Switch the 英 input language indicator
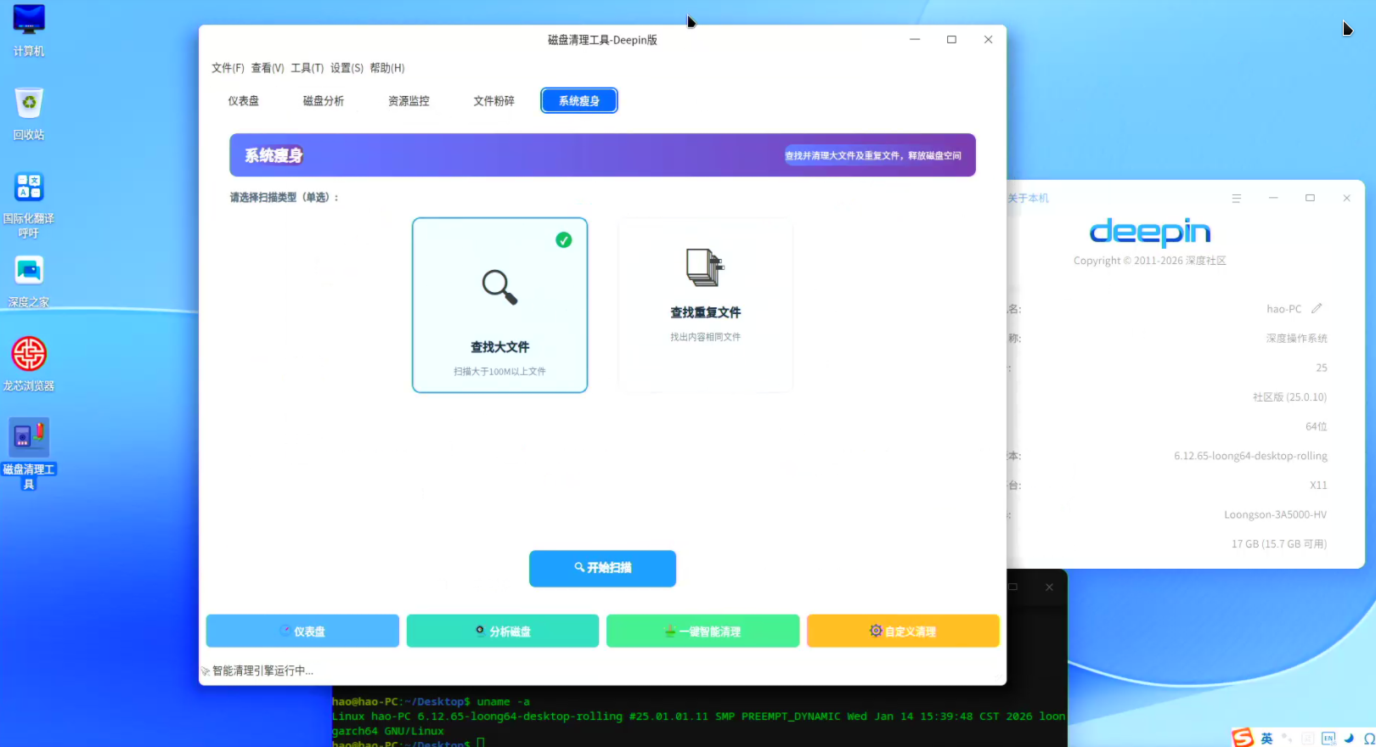 pyautogui.click(x=1266, y=739)
